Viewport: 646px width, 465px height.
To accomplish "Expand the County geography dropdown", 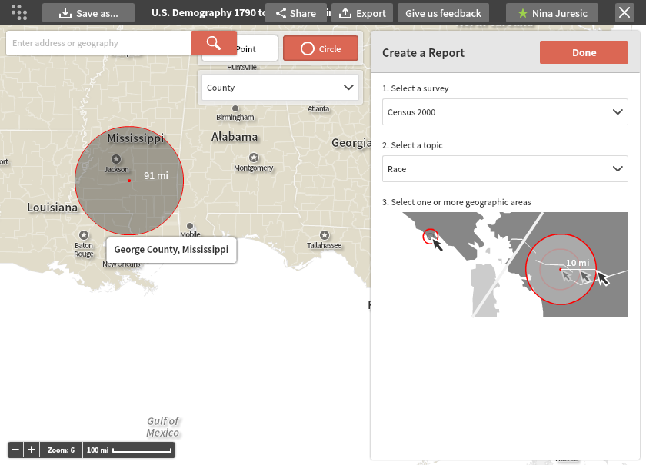I will 280,88.
